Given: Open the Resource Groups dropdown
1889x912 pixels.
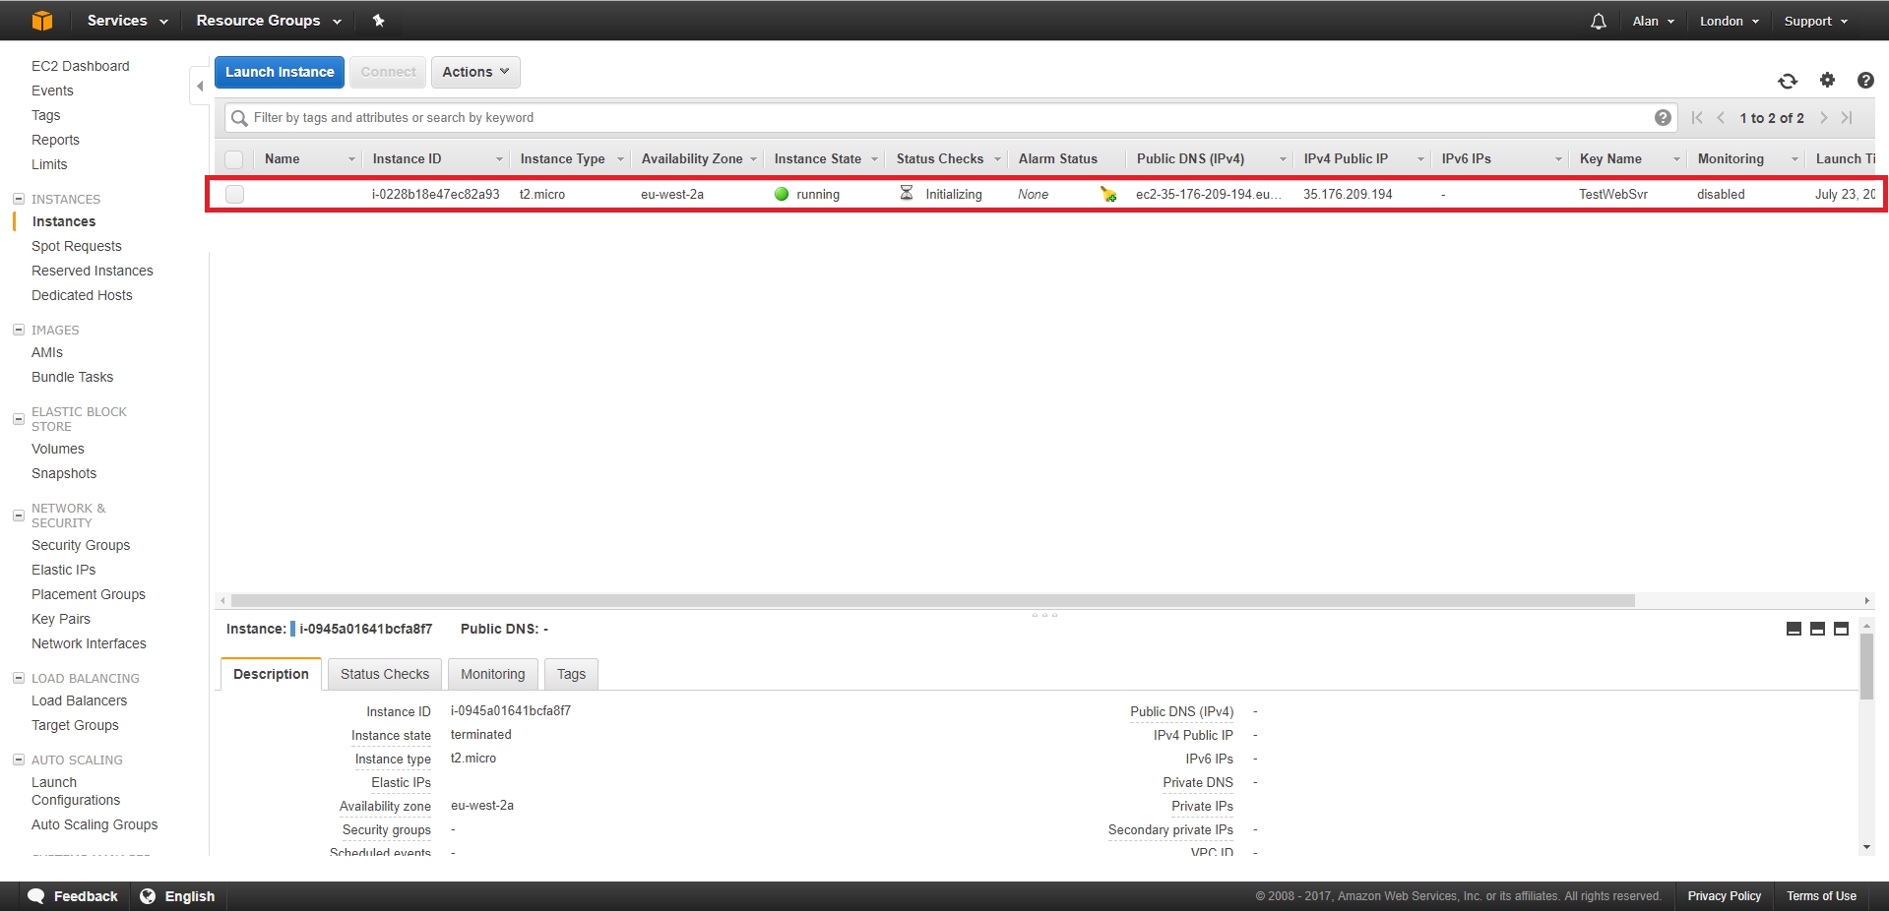Looking at the screenshot, I should pos(269,21).
